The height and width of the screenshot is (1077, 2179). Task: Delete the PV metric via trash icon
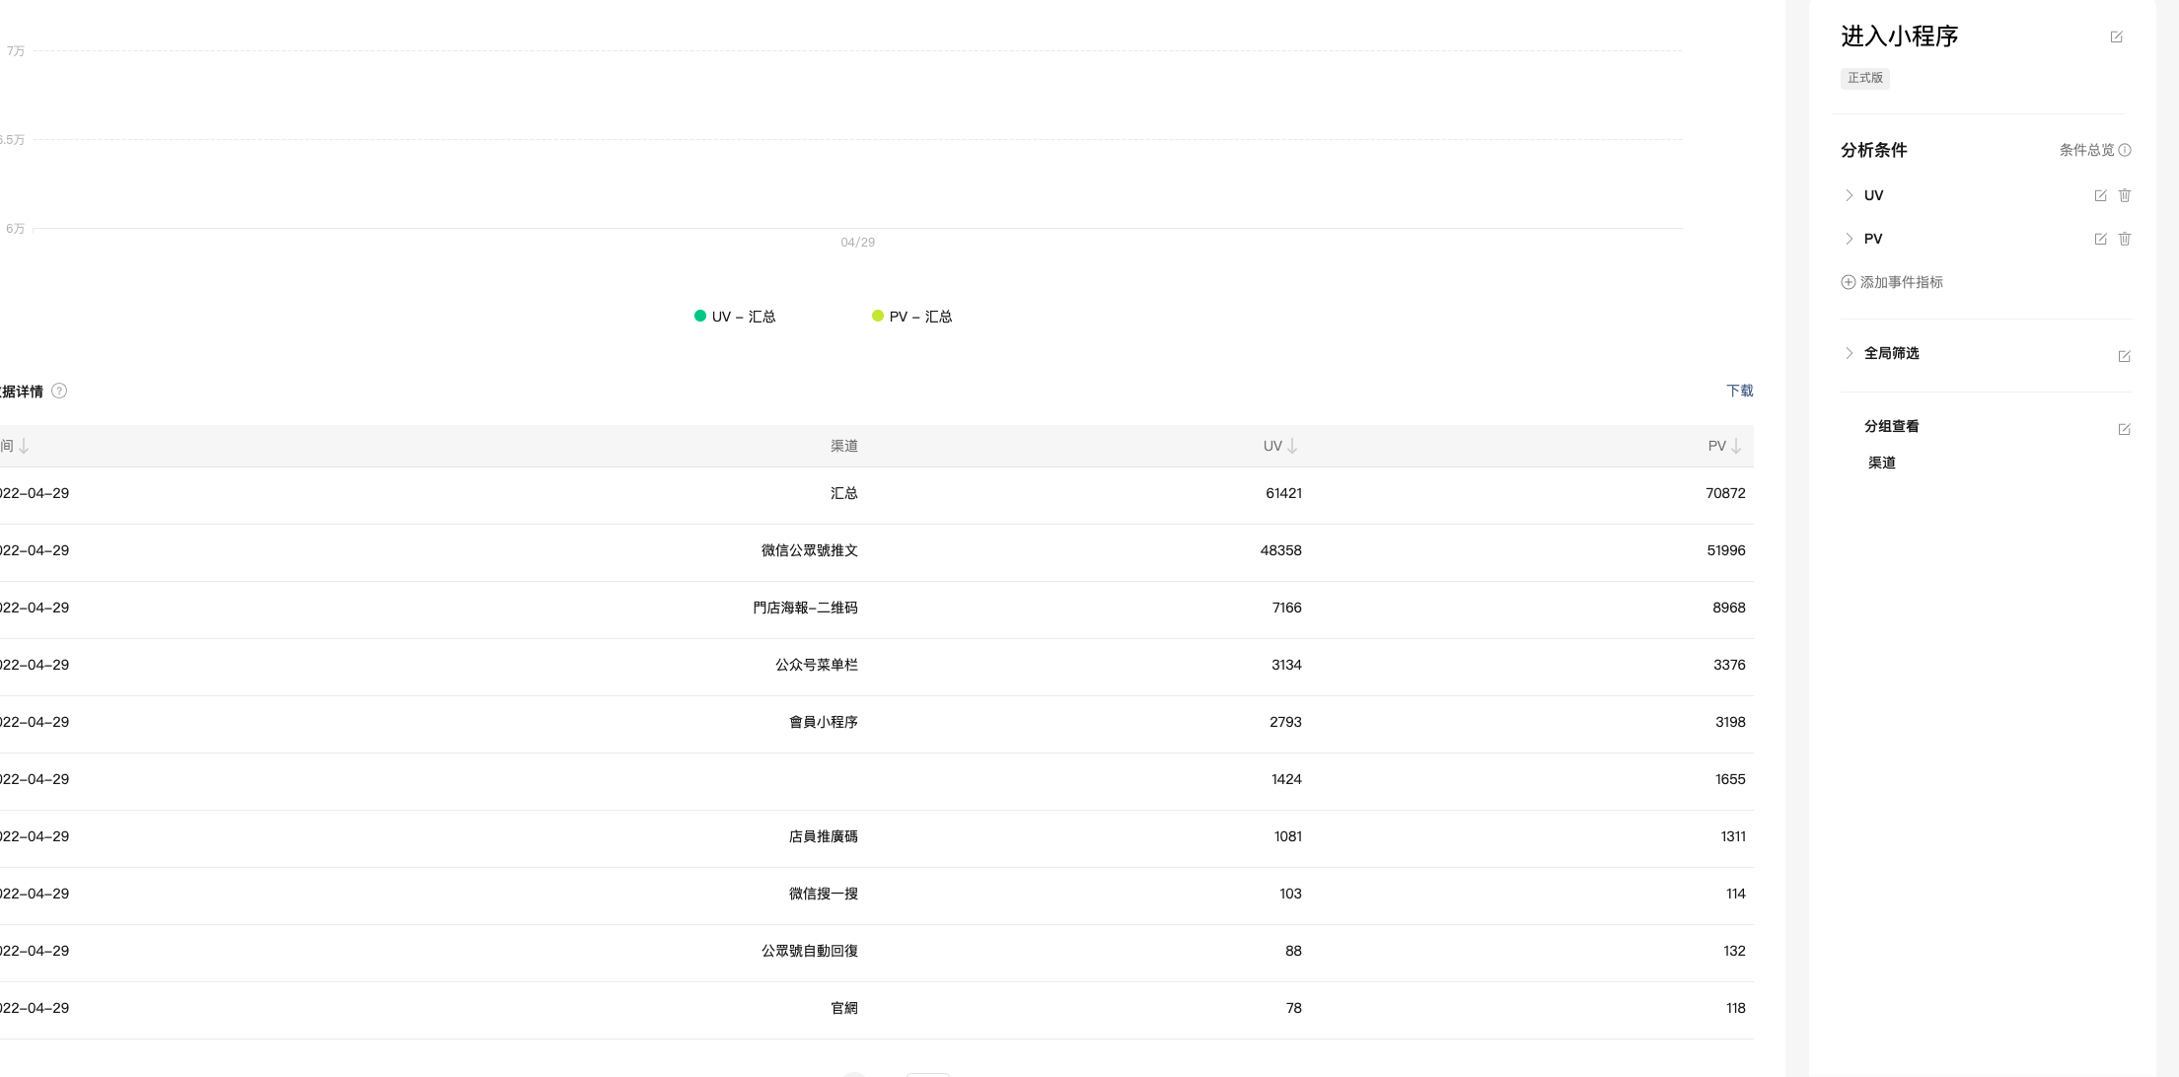point(2125,240)
